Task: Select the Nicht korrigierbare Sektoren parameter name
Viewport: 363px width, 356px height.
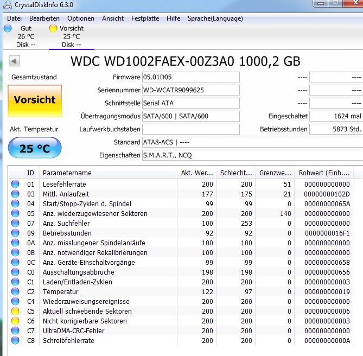Action: click(85, 321)
